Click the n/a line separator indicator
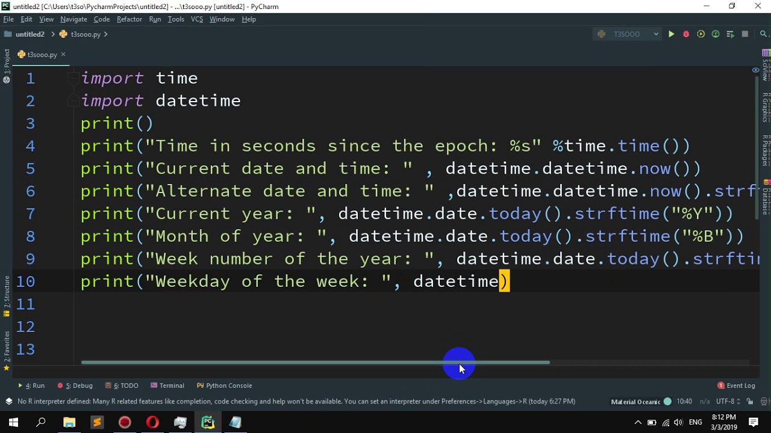771x433 pixels. point(704,402)
